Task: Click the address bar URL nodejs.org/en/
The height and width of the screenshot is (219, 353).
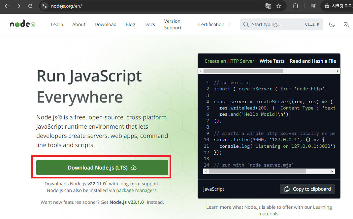Action: (x=66, y=6)
